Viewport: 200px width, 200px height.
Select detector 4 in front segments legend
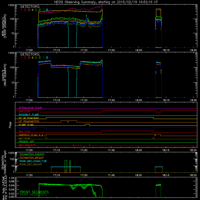coord(32,10)
